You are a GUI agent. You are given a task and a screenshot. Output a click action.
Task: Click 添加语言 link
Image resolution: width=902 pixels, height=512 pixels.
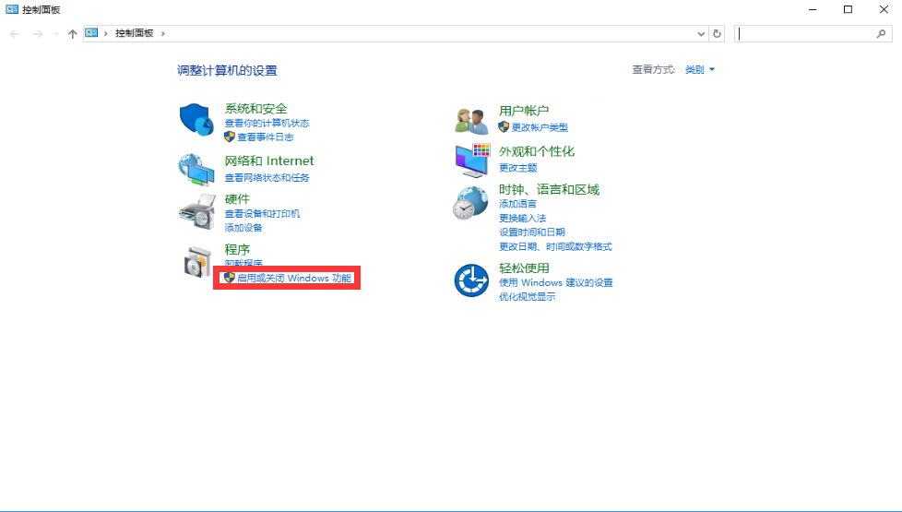[x=517, y=204]
